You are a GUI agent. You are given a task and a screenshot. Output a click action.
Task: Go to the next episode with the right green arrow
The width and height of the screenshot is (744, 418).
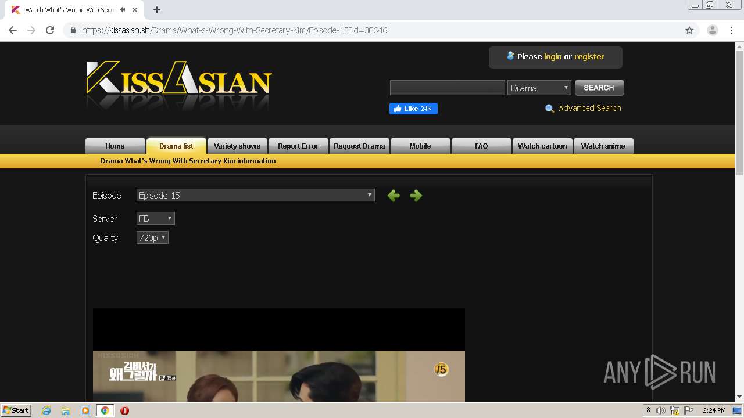416,196
